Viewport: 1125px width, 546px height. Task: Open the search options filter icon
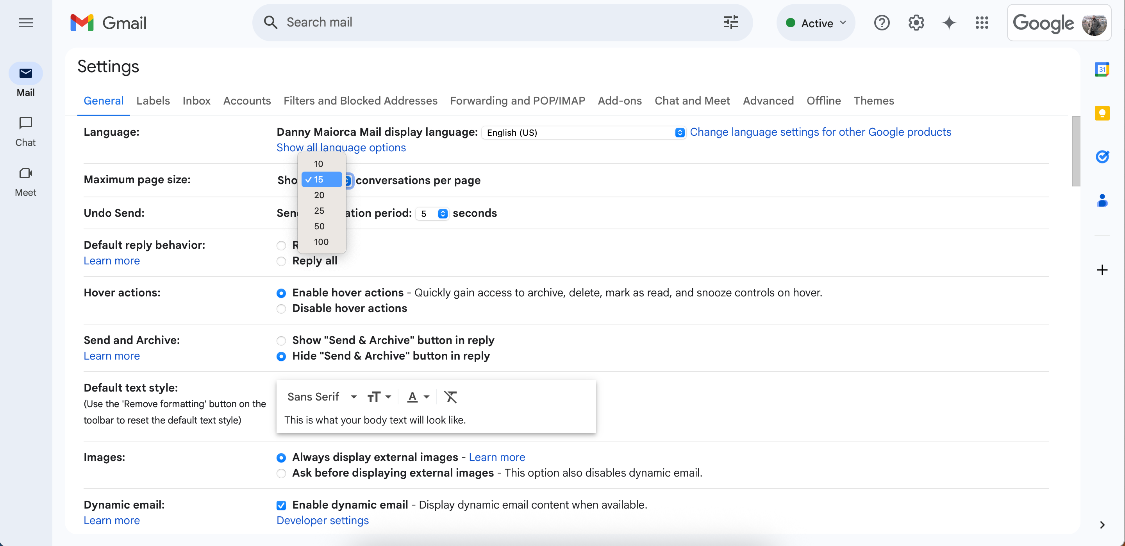point(730,22)
